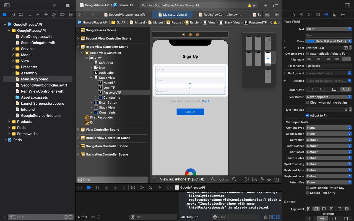The height and width of the screenshot is (221, 354).
Task: Hide the console pane
Action: click(x=278, y=217)
